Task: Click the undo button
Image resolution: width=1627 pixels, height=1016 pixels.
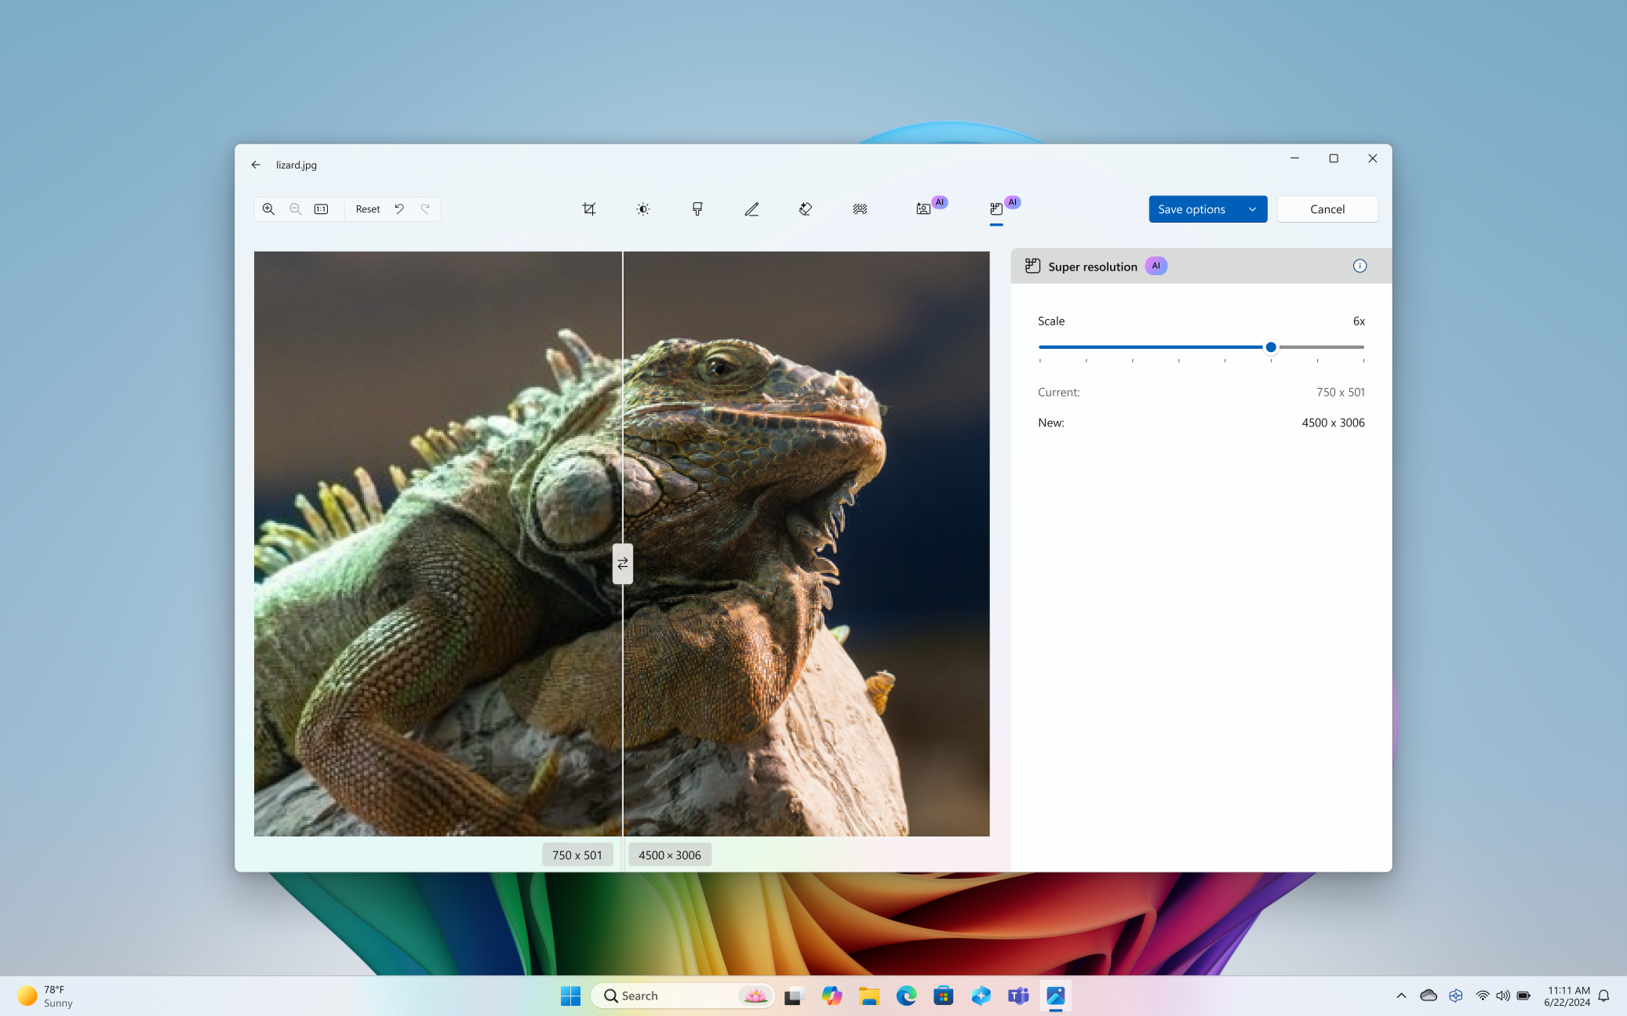Action: click(399, 209)
